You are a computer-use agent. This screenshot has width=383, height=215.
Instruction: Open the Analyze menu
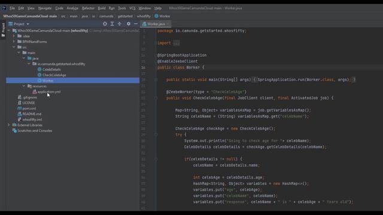pos(72,8)
